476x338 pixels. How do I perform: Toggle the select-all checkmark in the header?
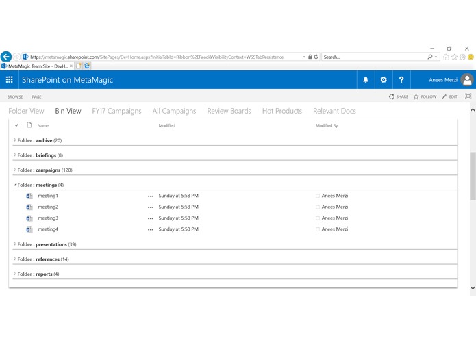point(16,125)
